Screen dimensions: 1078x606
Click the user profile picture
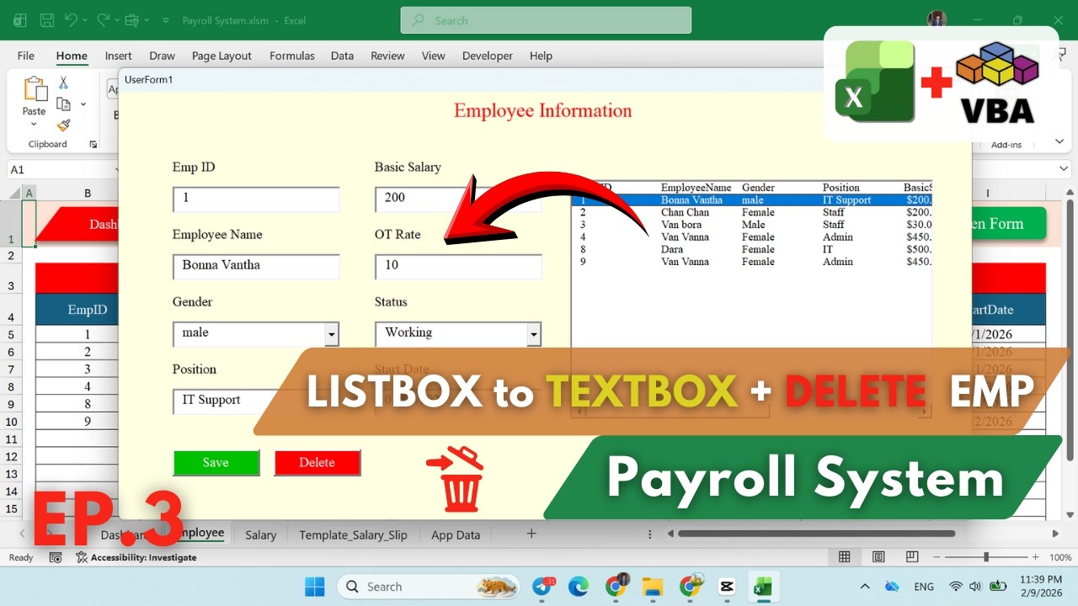coord(937,19)
